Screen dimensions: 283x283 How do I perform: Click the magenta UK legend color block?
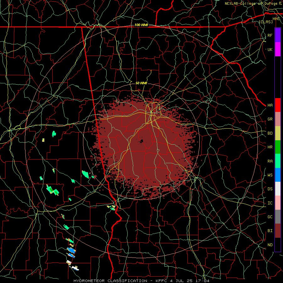point(278,49)
